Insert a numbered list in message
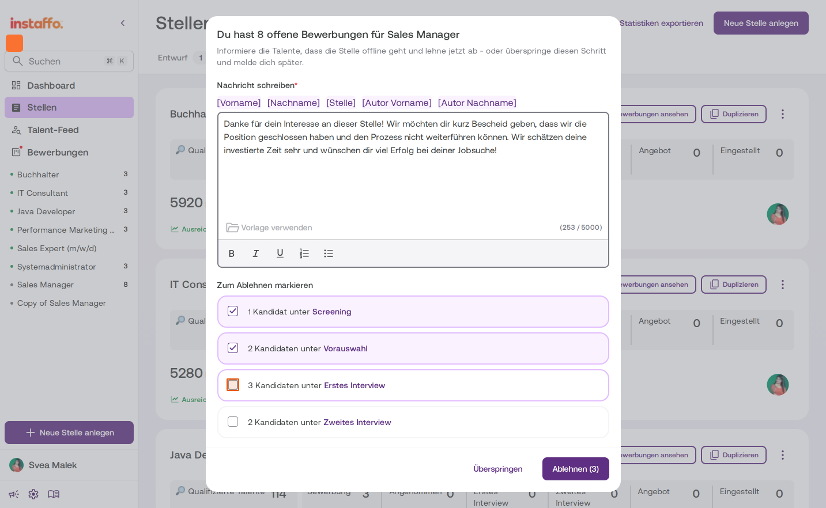Viewport: 826px width, 508px height. (304, 253)
